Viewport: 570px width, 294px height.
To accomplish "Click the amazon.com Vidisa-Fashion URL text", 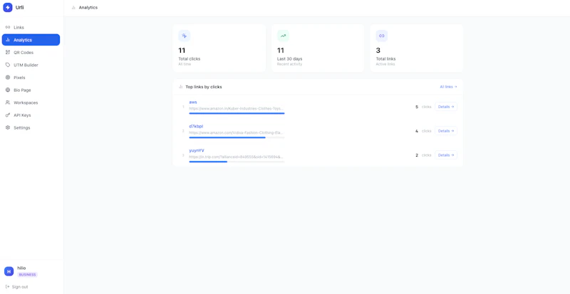I will tap(237, 132).
